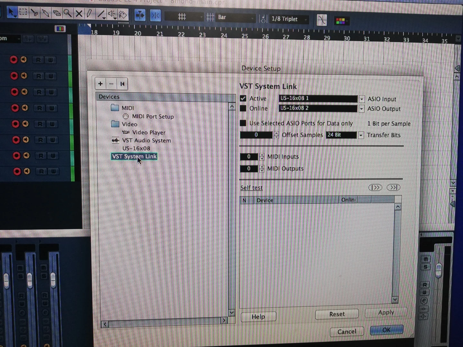
Task: Uncheck the Active checkbox
Action: click(243, 98)
